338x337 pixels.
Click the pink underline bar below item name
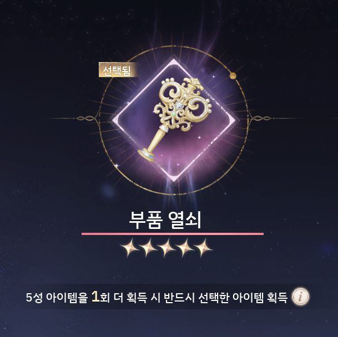click(x=173, y=234)
